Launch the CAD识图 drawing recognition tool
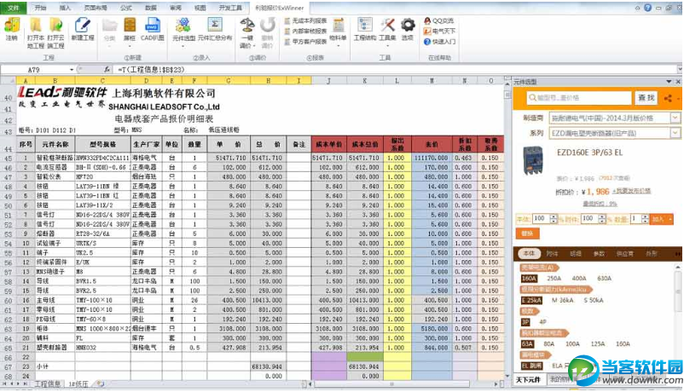 153,30
